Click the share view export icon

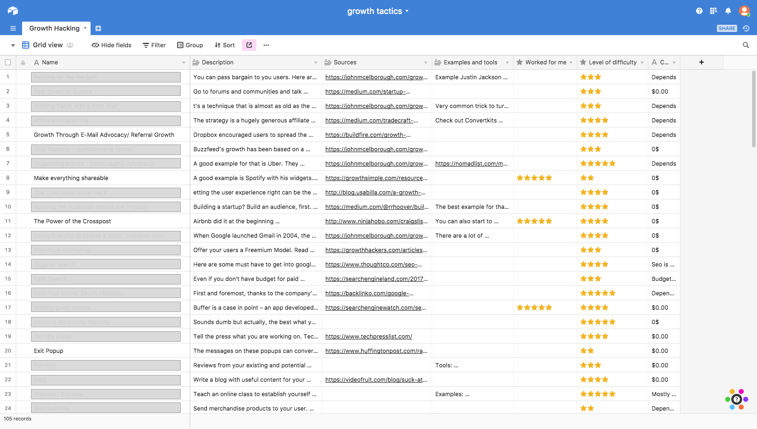249,45
